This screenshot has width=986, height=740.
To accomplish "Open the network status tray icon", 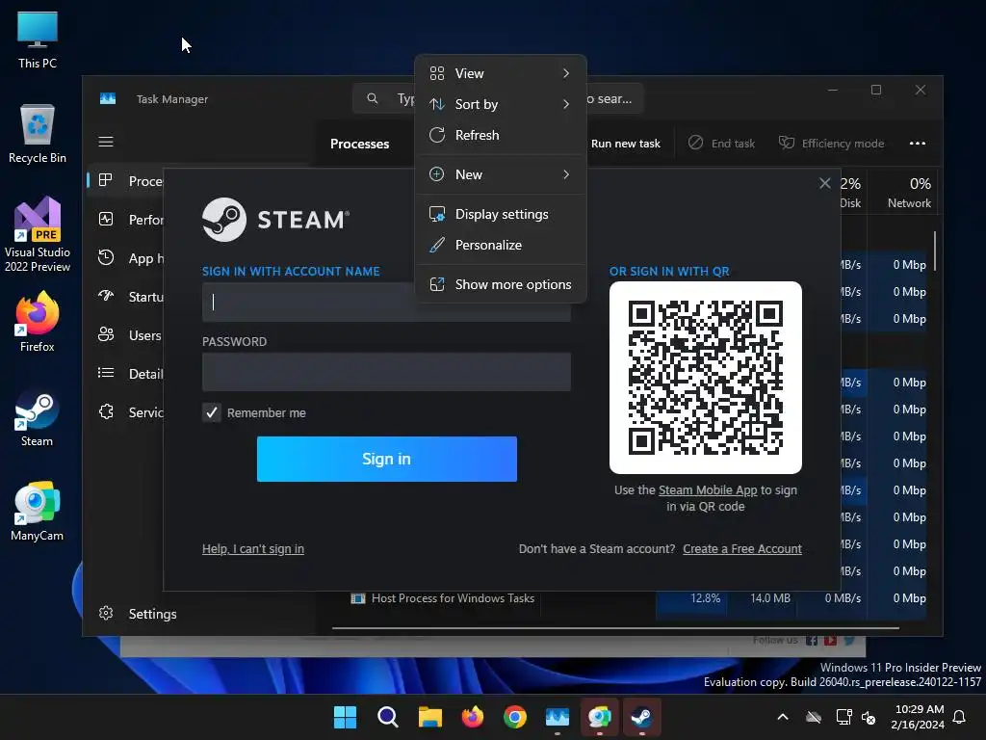I will coord(843,717).
